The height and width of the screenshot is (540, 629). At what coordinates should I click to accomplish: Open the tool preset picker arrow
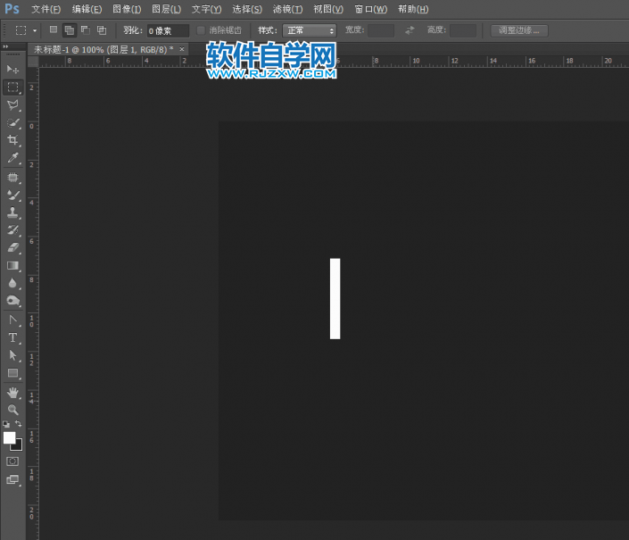click(35, 30)
